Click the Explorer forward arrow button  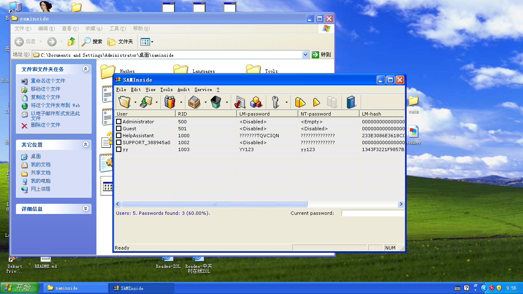(52, 42)
